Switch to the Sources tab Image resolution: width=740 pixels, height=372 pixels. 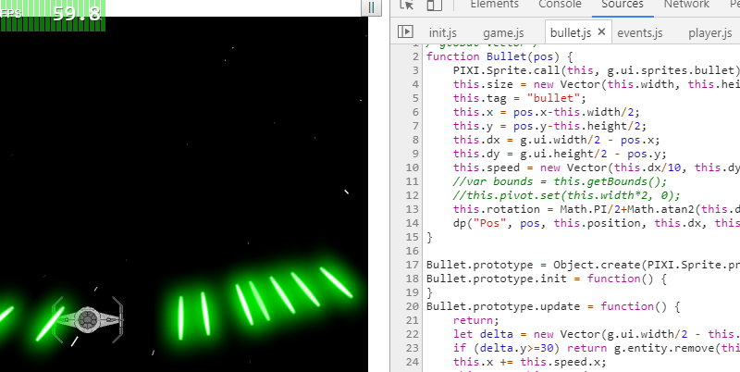coord(622,5)
